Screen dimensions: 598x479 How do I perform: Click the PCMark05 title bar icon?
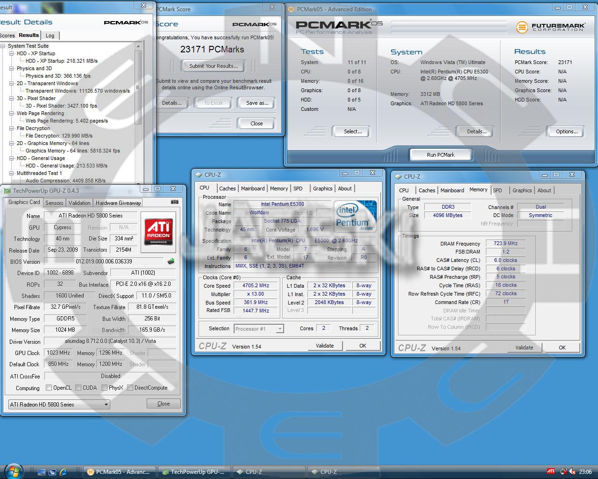[x=291, y=9]
